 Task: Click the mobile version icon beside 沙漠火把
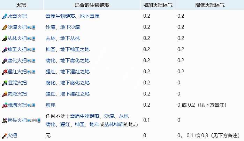click(33, 28)
